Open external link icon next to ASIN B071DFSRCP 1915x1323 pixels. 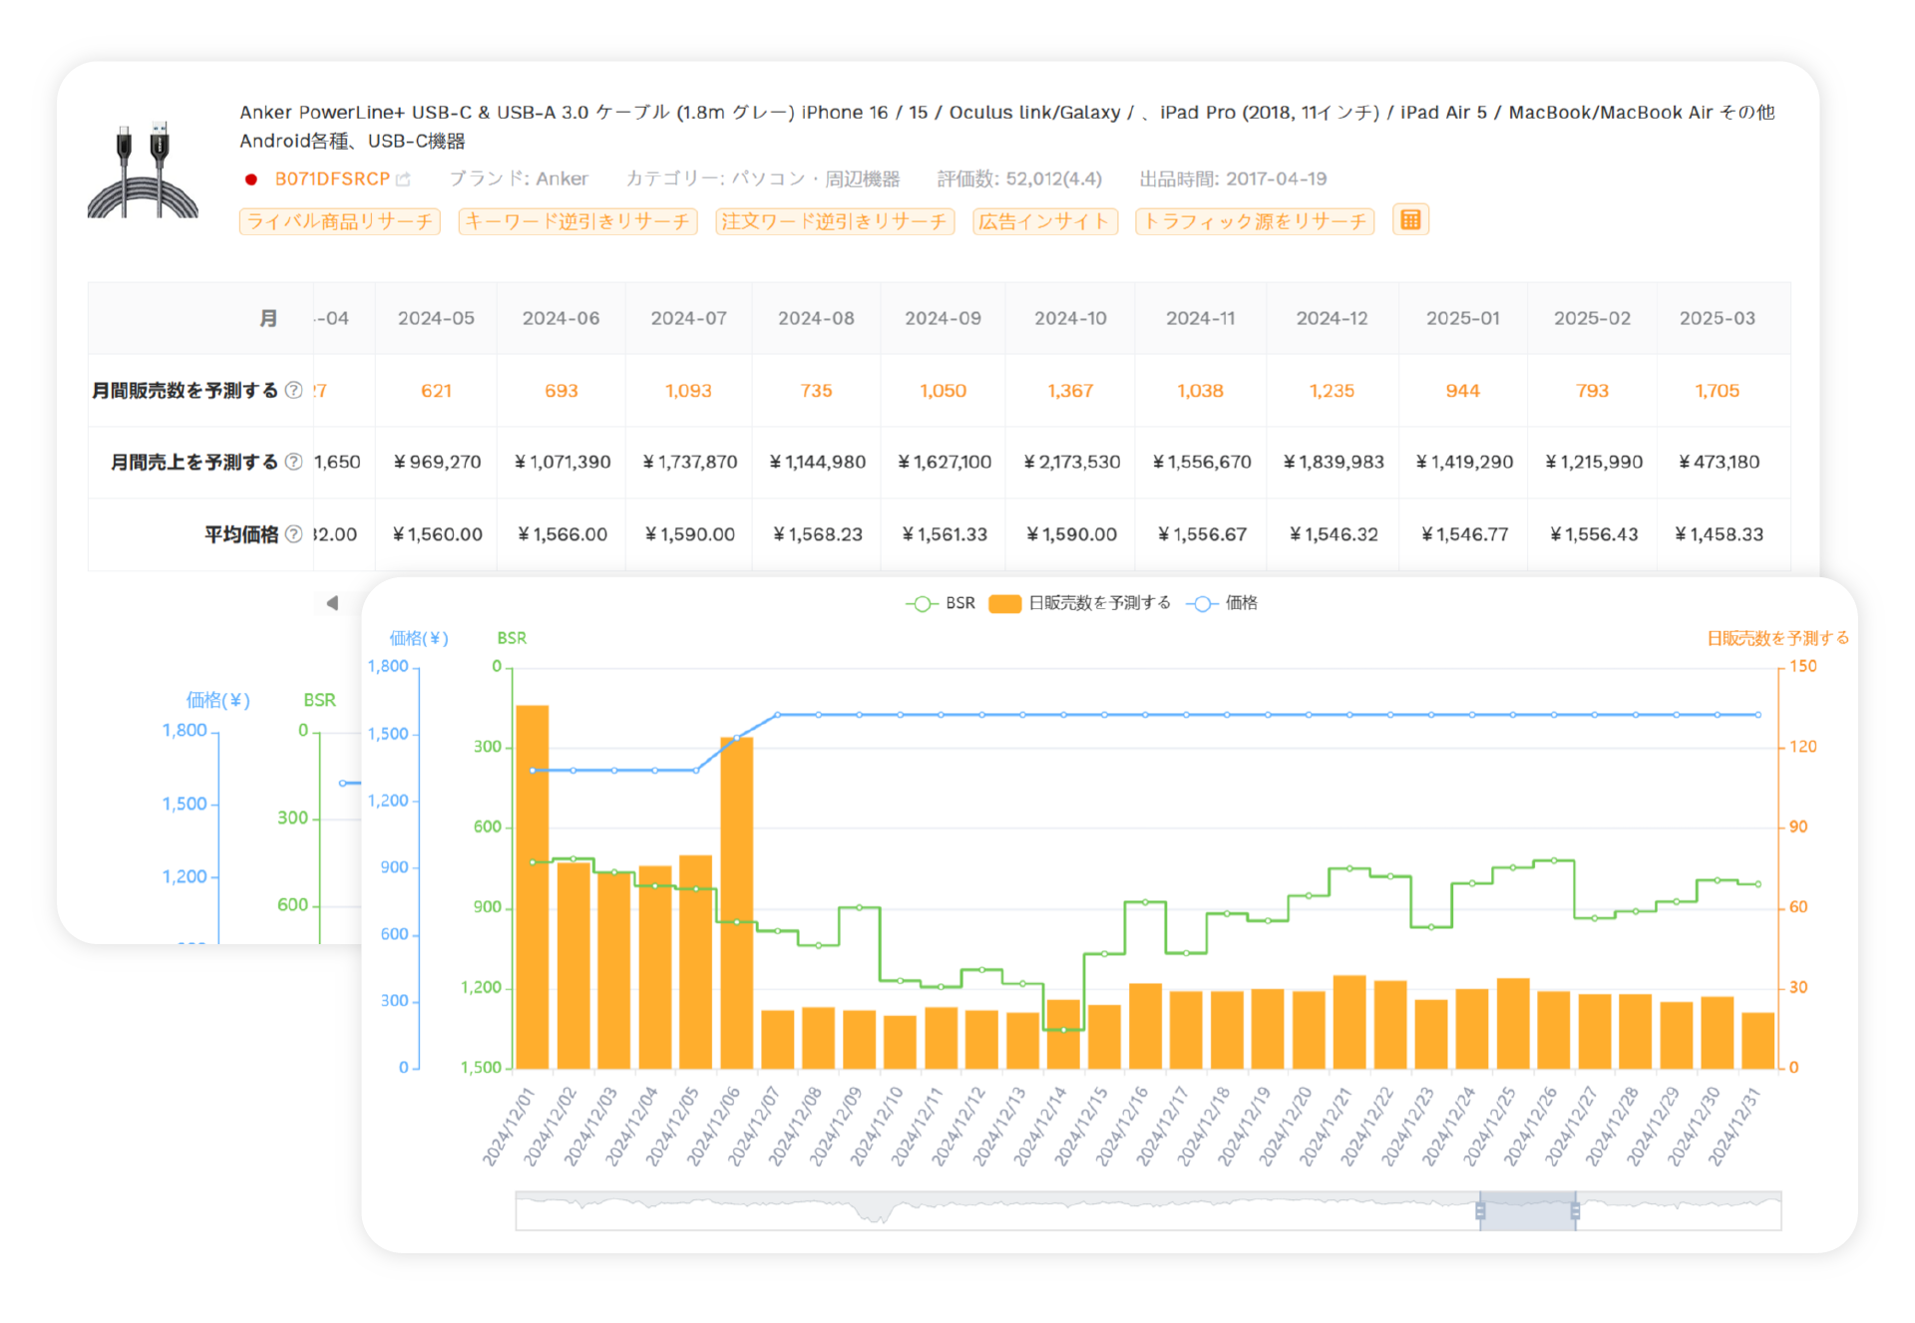pyautogui.click(x=403, y=179)
